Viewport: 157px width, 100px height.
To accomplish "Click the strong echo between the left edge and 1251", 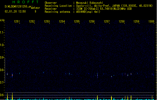I will [x=12, y=75].
